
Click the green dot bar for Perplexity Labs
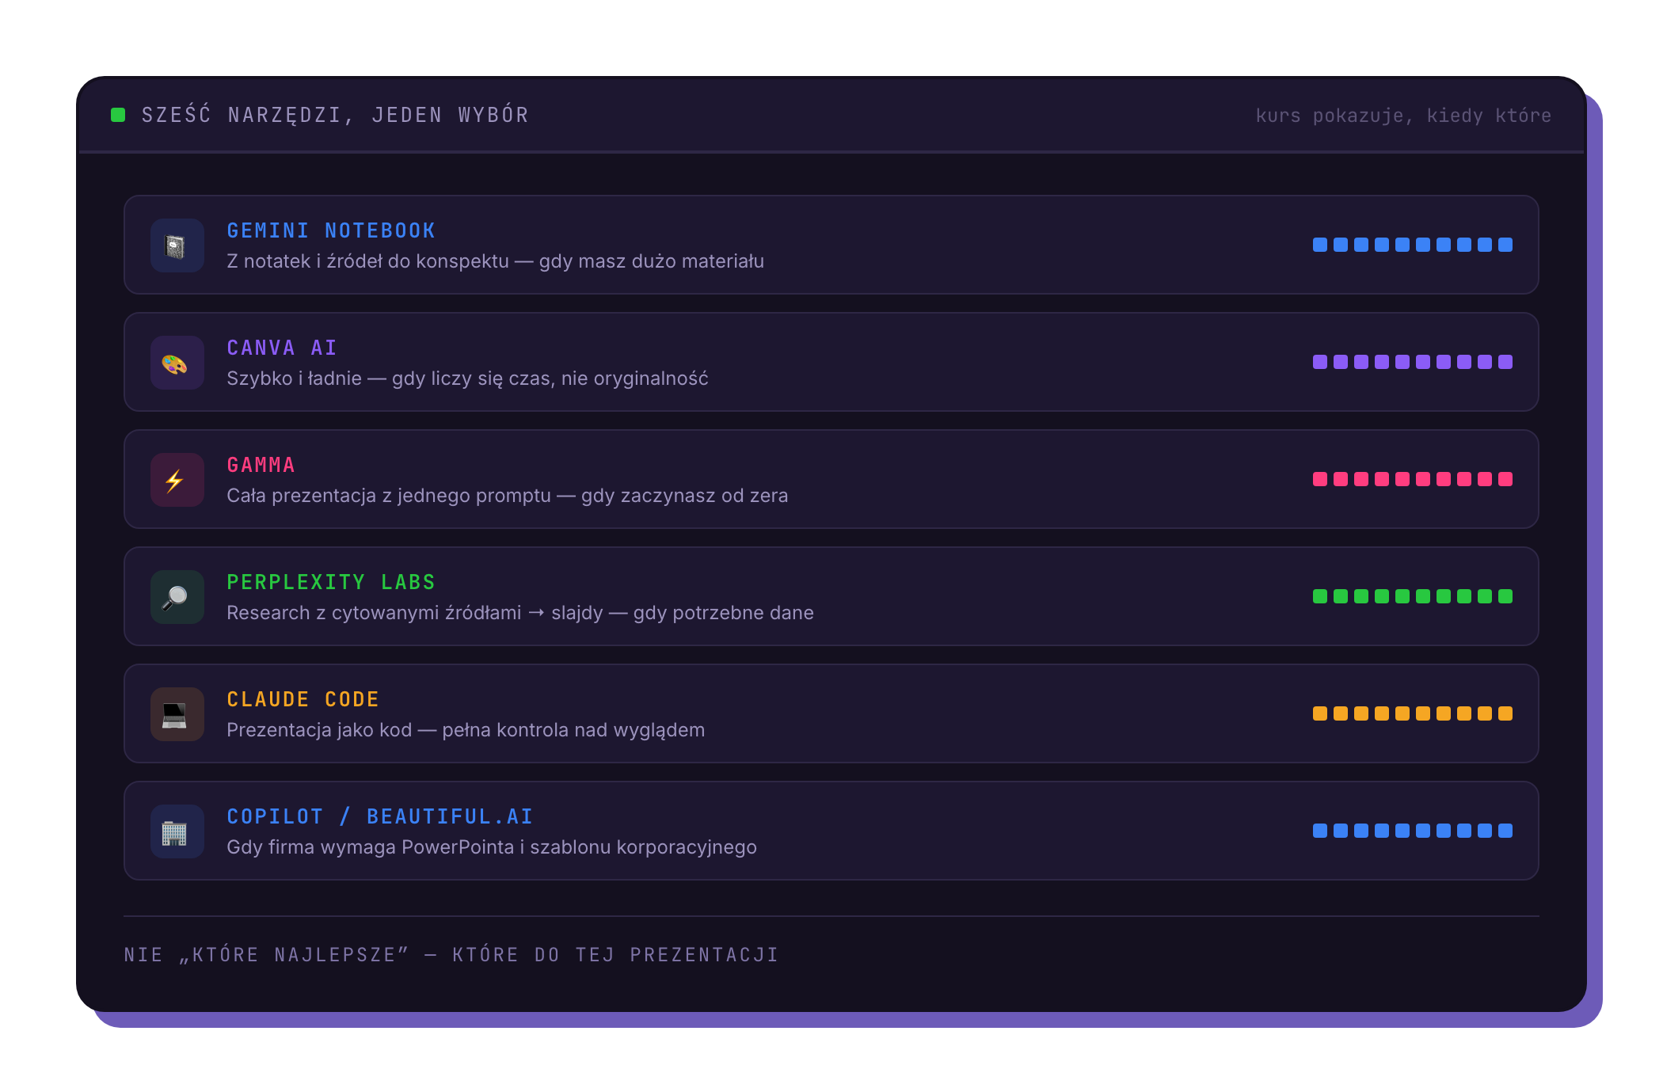(1413, 596)
